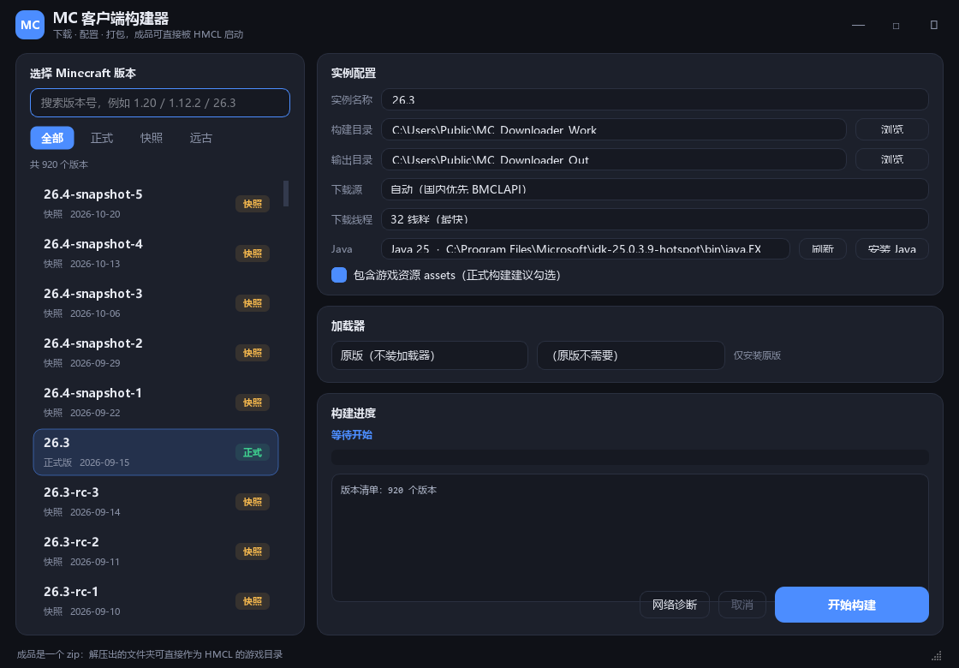Click the 快照 badge on 26.4-snapshot-5
The height and width of the screenshot is (668, 959).
253,204
